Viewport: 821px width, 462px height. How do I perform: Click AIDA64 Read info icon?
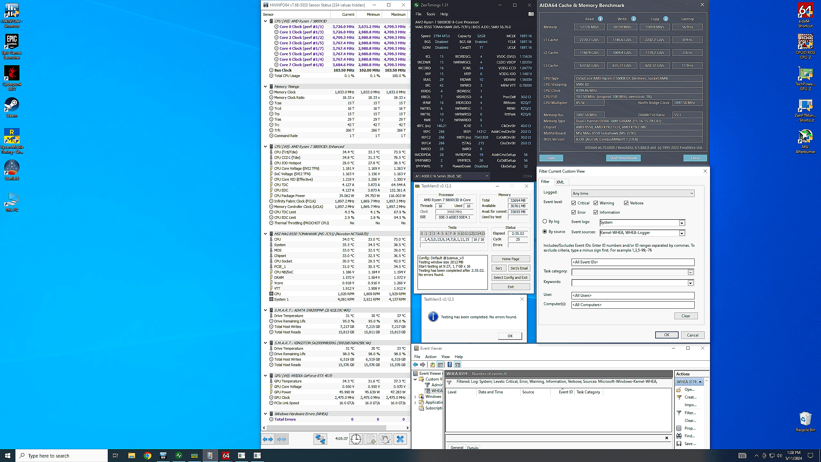(x=600, y=19)
